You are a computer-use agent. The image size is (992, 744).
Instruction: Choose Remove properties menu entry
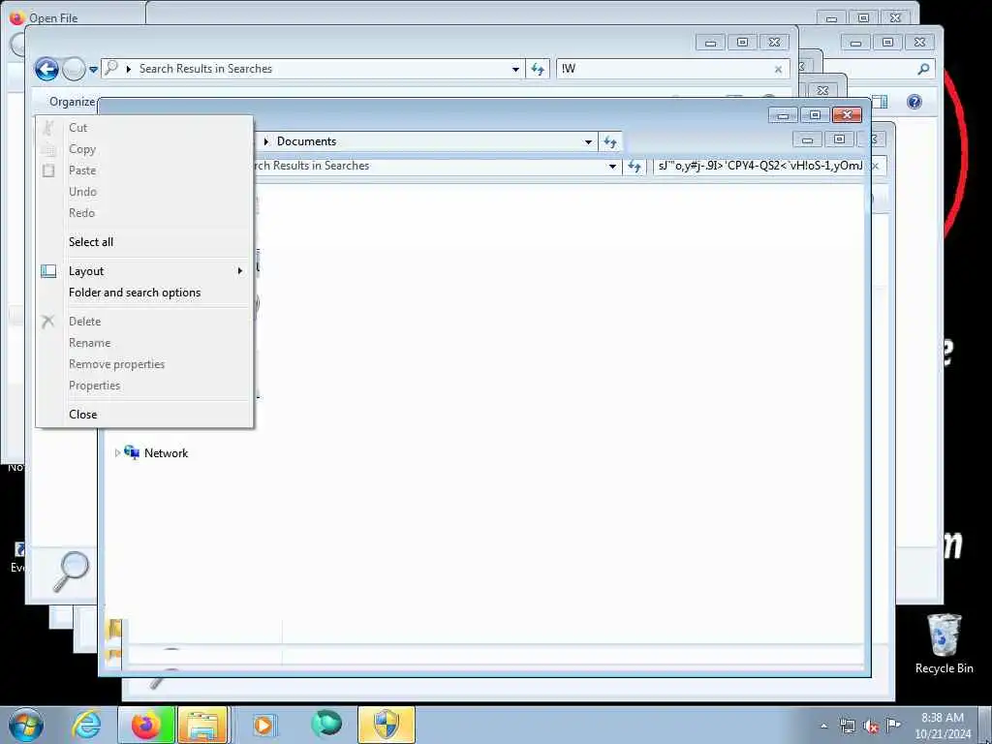[145, 364]
